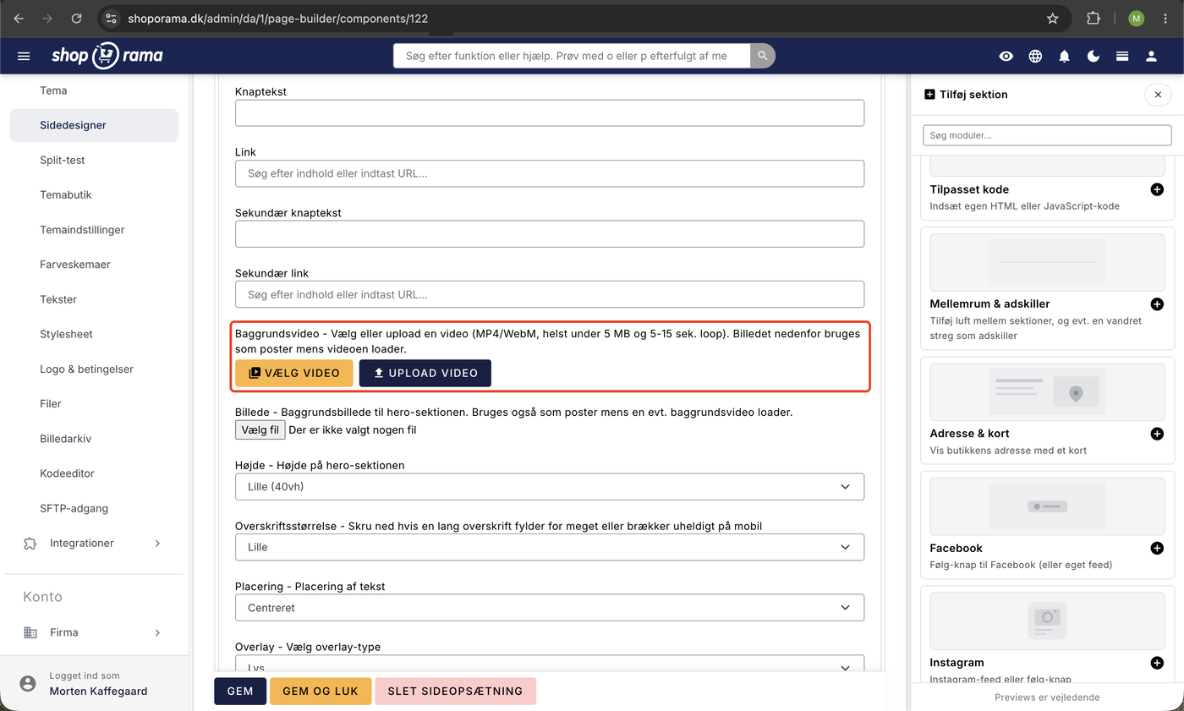The image size is (1184, 711).
Task: Add the Mellemrum & adskiller module
Action: click(x=1157, y=304)
